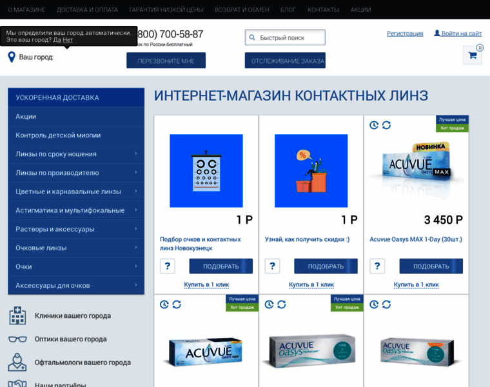Expand Линзы по производителю submenu
This screenshot has width=490, height=387.
pyautogui.click(x=136, y=172)
